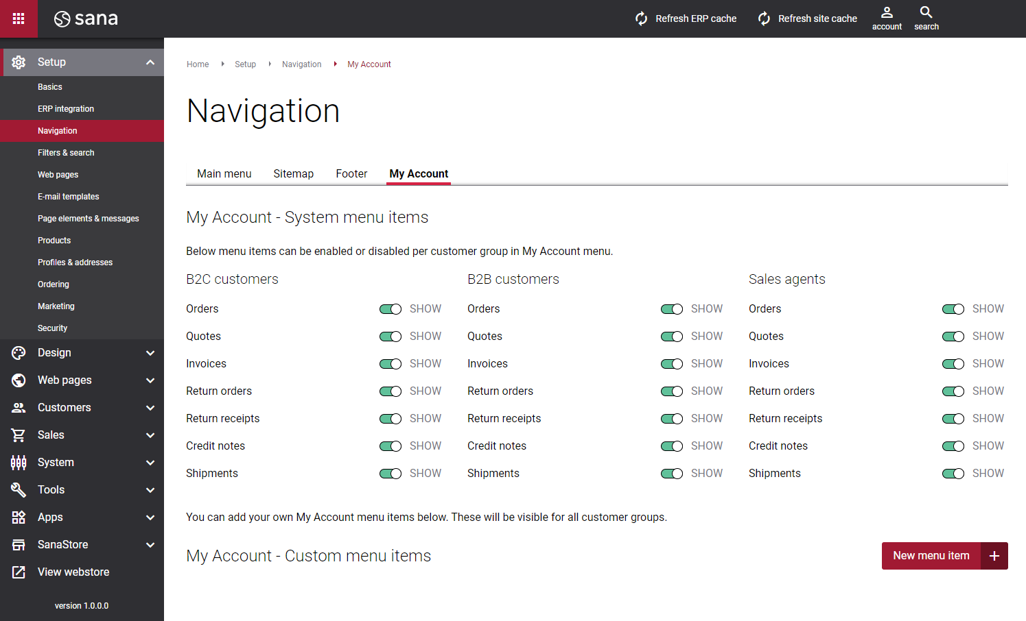Click the Refresh site cache icon

[764, 19]
